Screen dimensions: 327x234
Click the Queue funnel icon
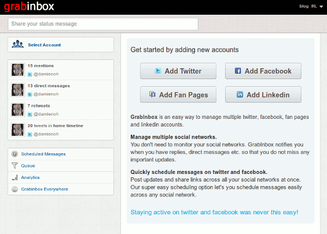[15, 166]
